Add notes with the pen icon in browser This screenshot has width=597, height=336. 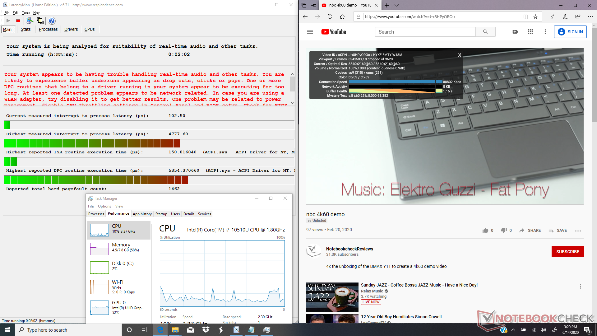pos(565,17)
